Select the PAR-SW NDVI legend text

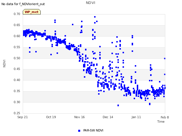click(x=93, y=130)
